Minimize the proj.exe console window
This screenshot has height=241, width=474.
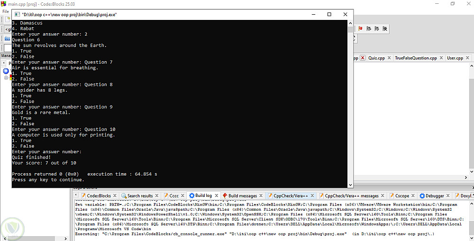pyautogui.click(x=313, y=15)
